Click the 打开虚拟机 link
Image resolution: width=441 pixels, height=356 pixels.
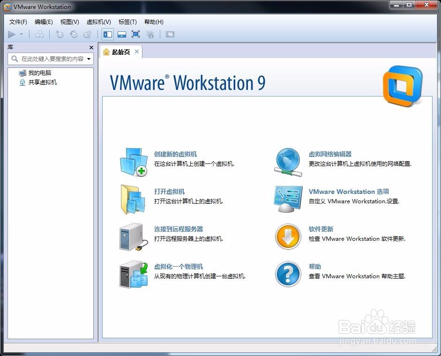pos(169,192)
